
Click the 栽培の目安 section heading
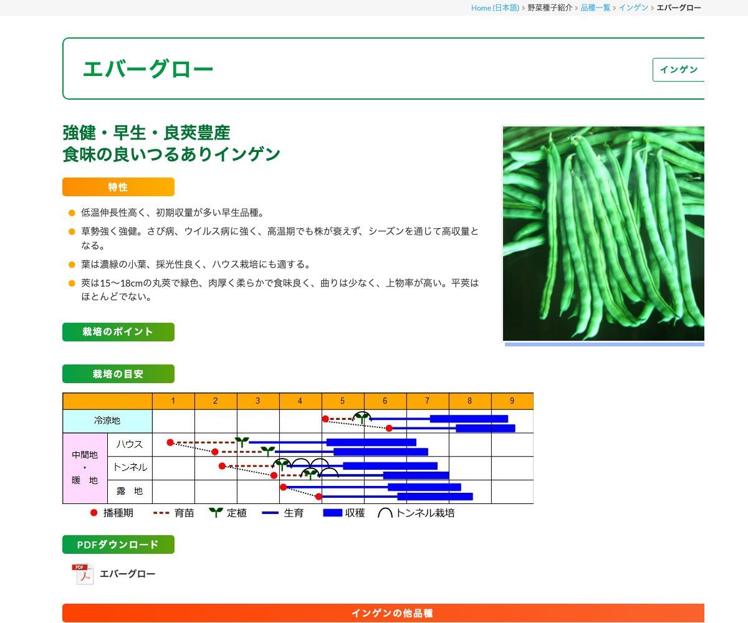[118, 374]
